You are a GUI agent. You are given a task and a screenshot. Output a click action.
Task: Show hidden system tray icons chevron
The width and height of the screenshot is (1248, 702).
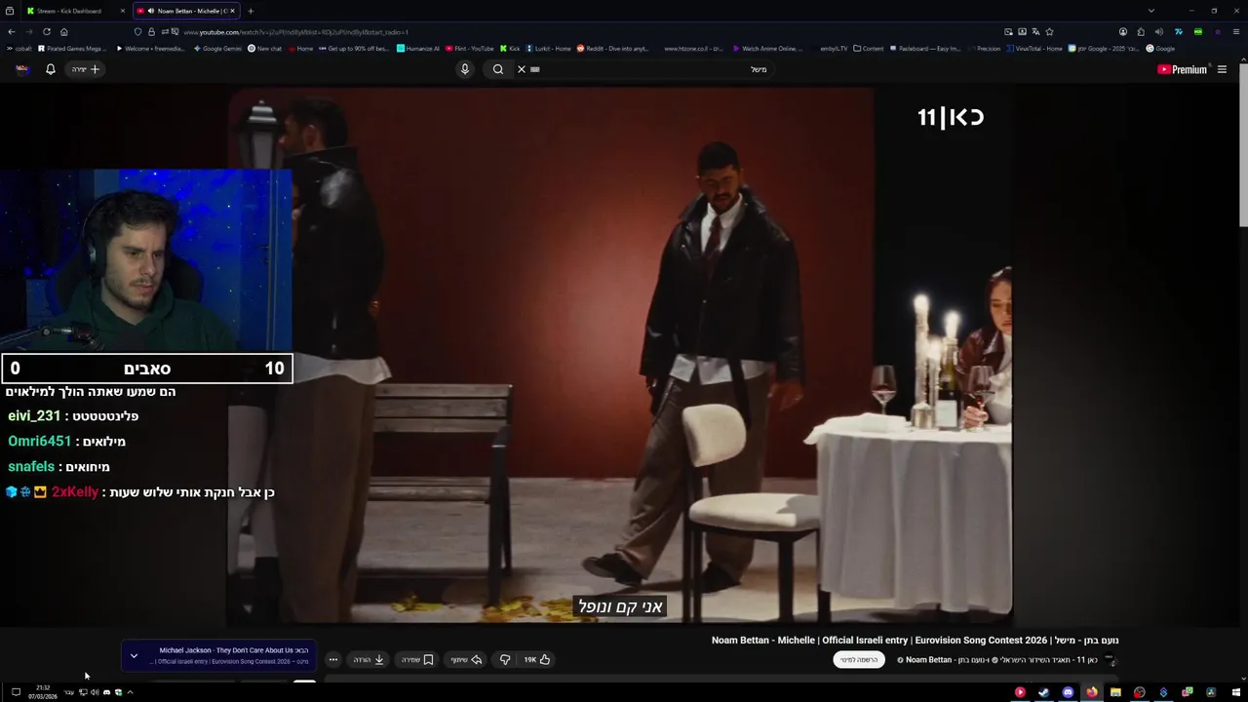point(130,692)
